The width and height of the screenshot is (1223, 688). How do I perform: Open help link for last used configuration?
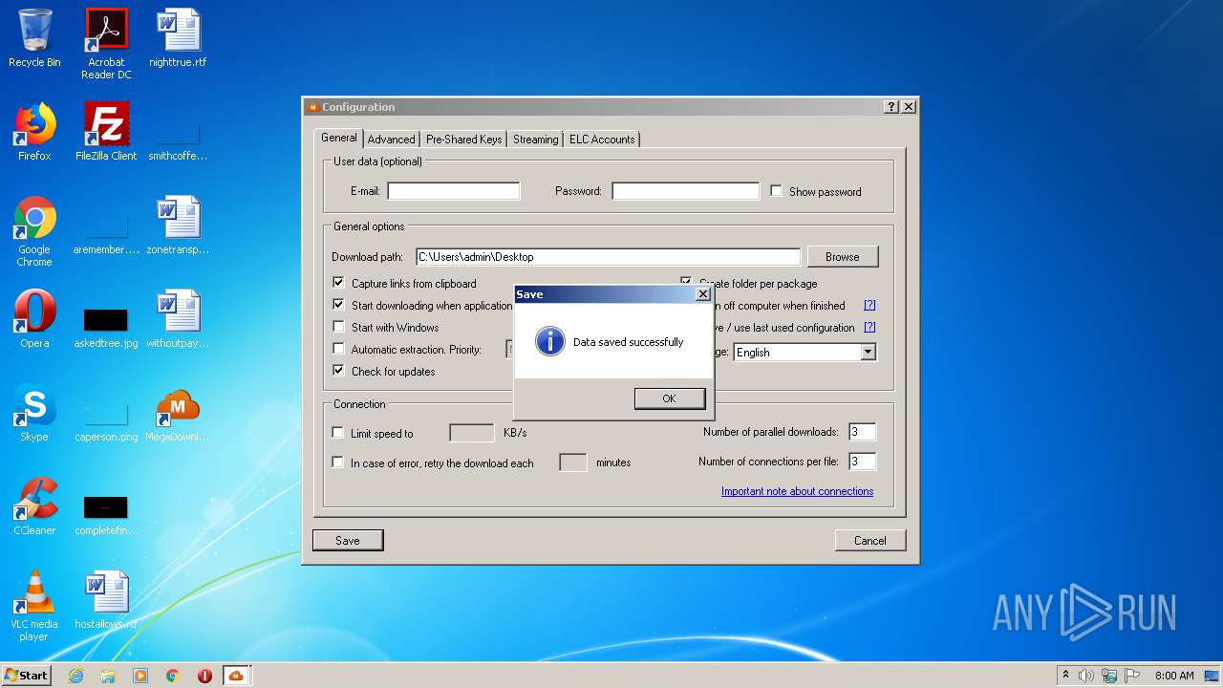pos(869,328)
